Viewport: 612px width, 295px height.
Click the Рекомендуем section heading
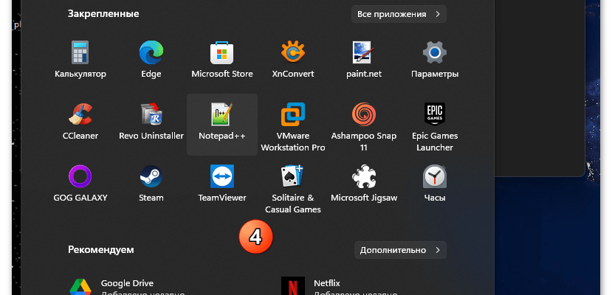click(100, 250)
